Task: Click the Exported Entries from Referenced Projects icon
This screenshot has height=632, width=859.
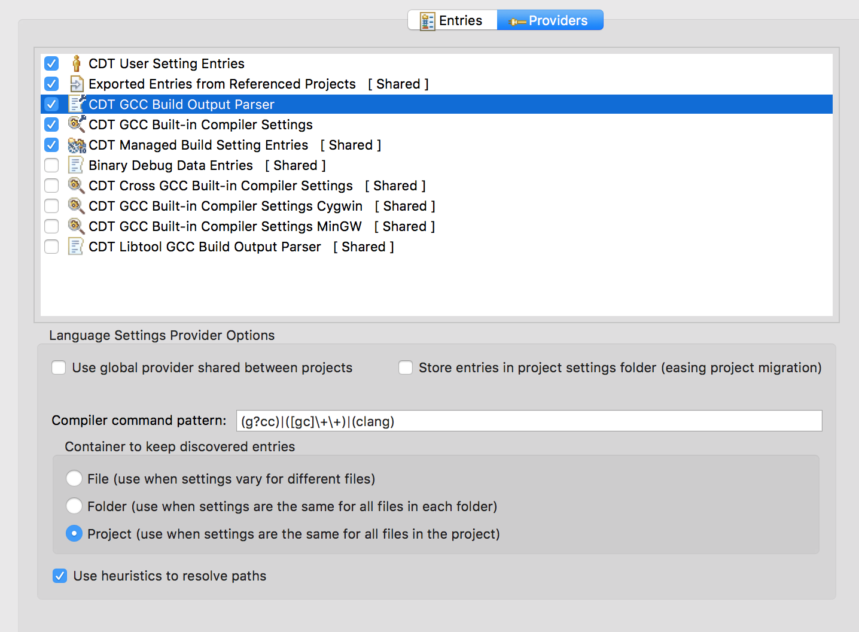Action: [x=76, y=84]
